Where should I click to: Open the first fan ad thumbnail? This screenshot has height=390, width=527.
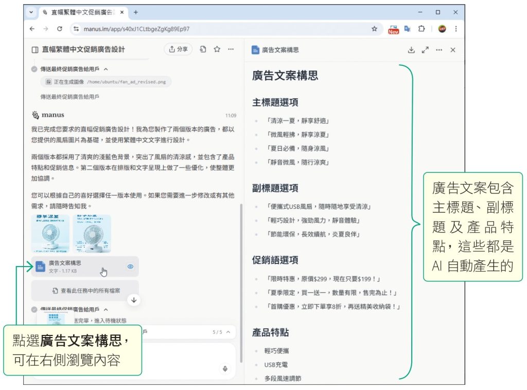[x=50, y=234]
